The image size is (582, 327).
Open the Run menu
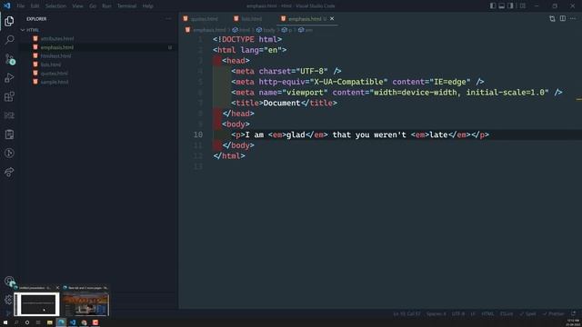(x=106, y=6)
